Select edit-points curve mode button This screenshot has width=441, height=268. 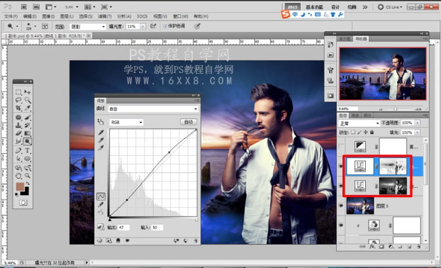[x=101, y=196]
